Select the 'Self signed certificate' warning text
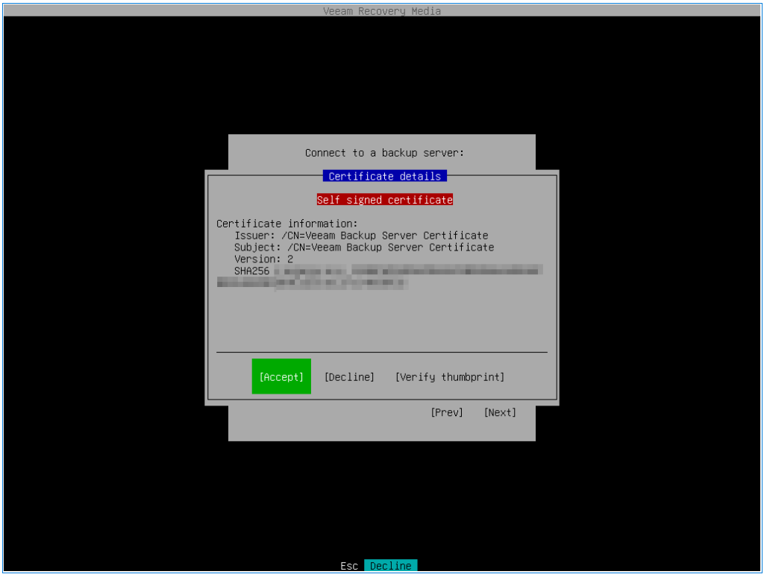 pos(385,200)
